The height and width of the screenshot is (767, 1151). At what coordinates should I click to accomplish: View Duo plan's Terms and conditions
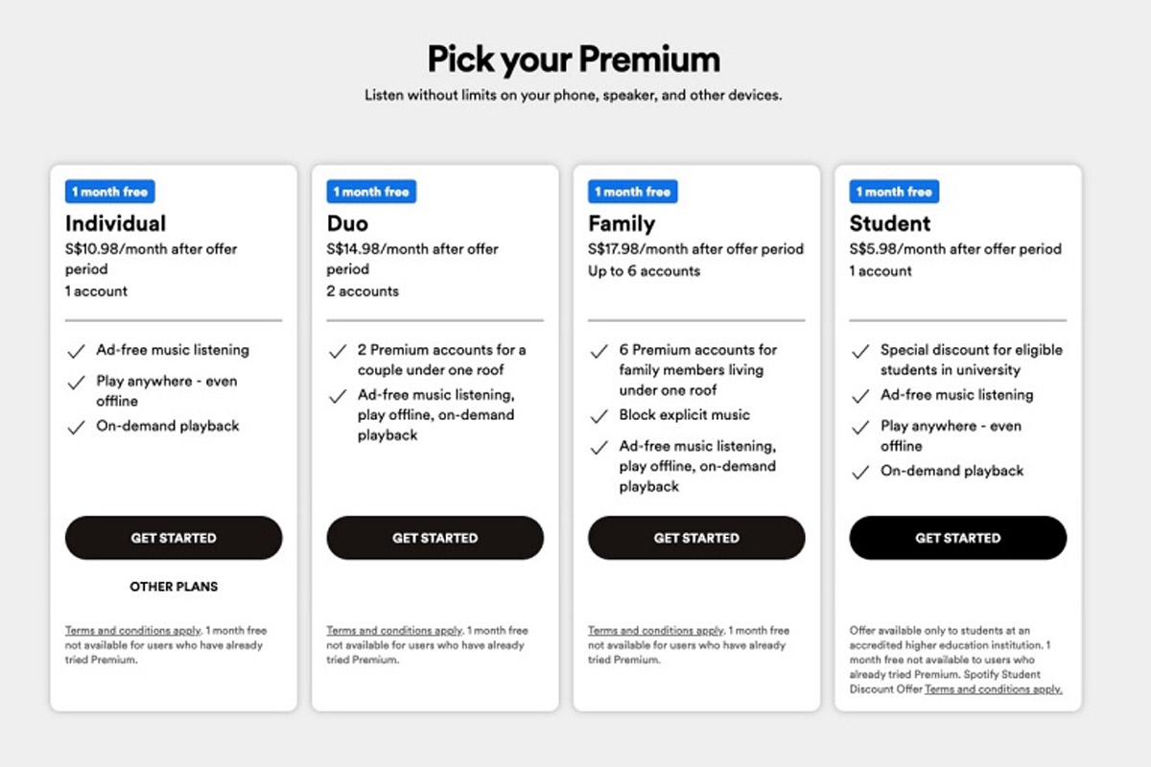tap(394, 631)
